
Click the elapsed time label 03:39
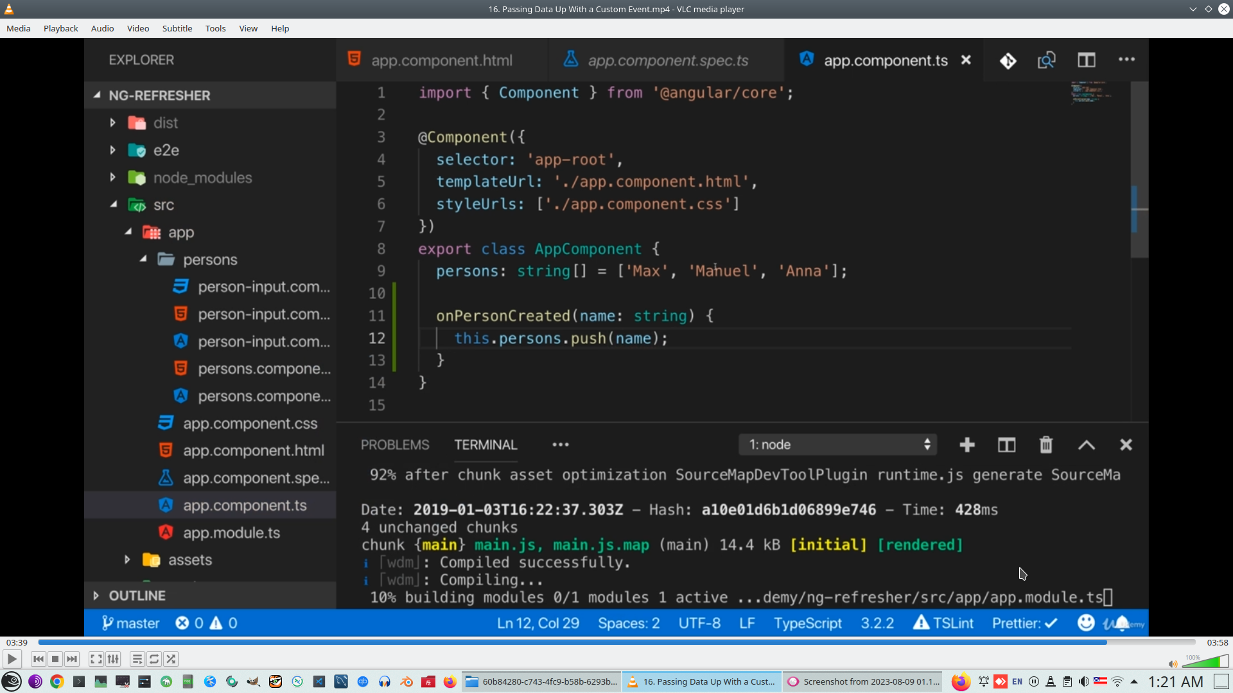pos(17,642)
